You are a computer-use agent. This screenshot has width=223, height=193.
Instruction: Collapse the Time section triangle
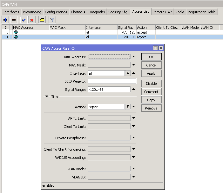tap(47, 96)
